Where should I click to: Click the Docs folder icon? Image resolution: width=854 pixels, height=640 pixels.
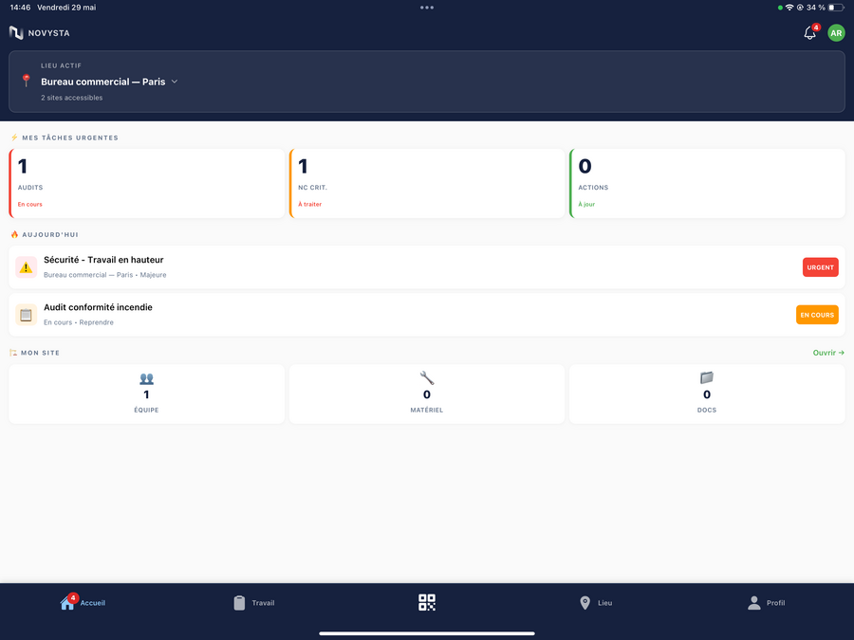707,377
